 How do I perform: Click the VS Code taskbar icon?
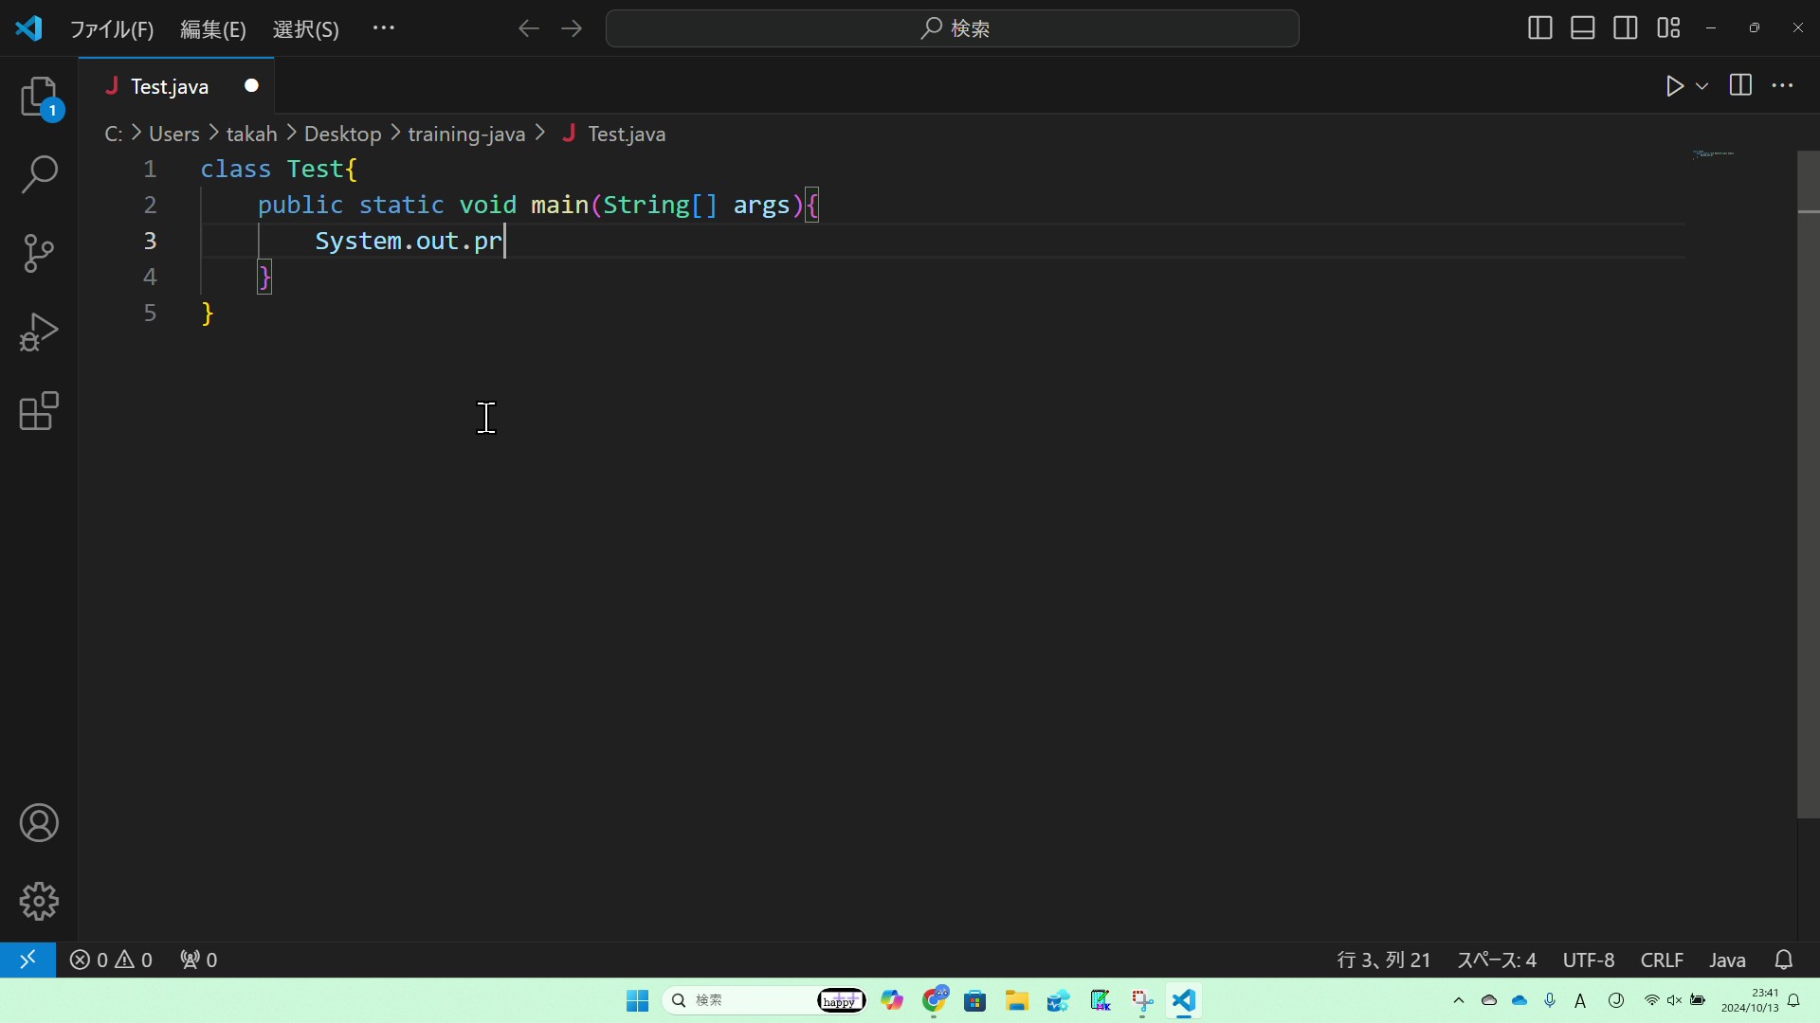pyautogui.click(x=1184, y=1001)
